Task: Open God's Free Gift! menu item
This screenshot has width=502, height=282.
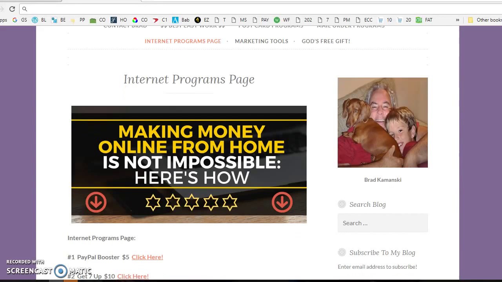Action: pos(326,41)
